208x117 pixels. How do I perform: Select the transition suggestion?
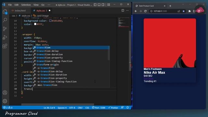click(x=71, y=47)
